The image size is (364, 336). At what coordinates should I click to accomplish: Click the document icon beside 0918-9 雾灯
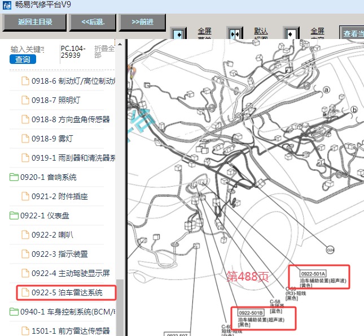[25, 139]
